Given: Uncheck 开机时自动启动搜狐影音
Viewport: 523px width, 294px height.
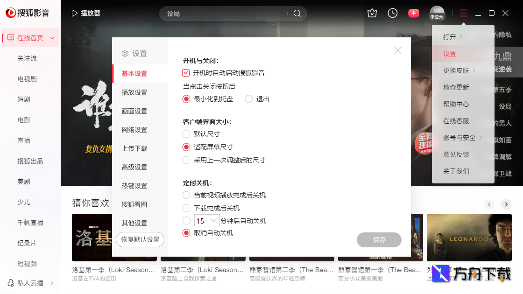Looking at the screenshot, I should coord(187,72).
